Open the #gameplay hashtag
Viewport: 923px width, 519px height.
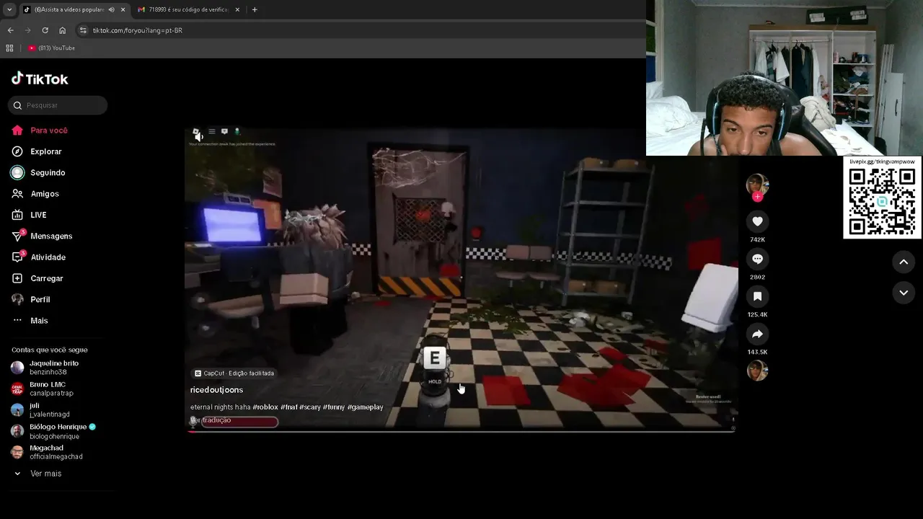366,407
